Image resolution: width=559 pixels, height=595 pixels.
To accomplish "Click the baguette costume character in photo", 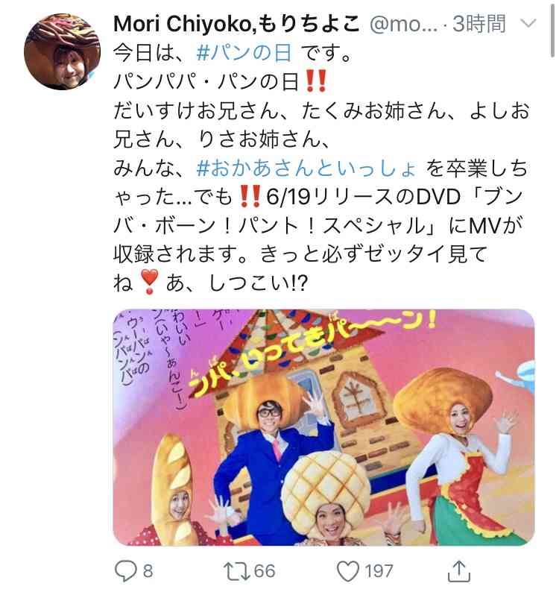I will 175,491.
